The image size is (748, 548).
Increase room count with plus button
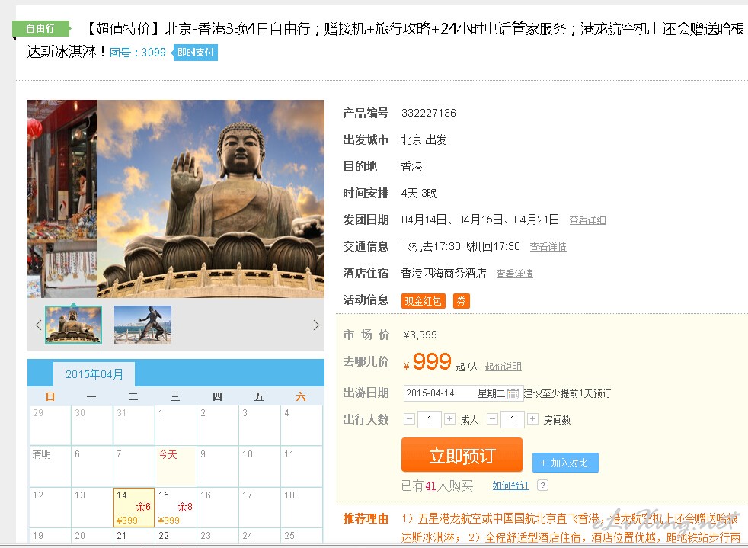click(x=532, y=419)
